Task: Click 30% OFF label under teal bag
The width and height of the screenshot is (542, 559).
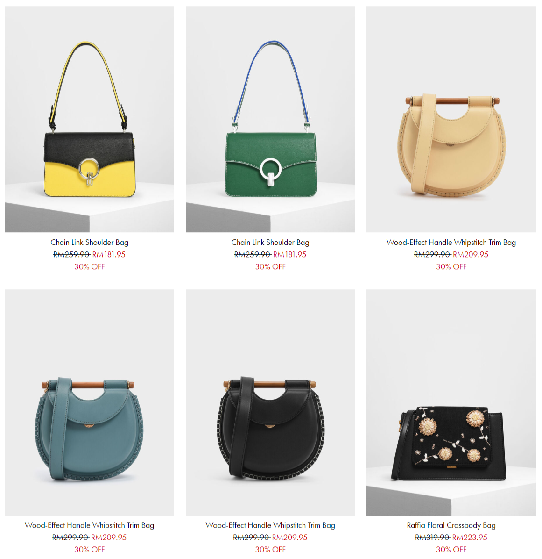Action: coord(89,549)
